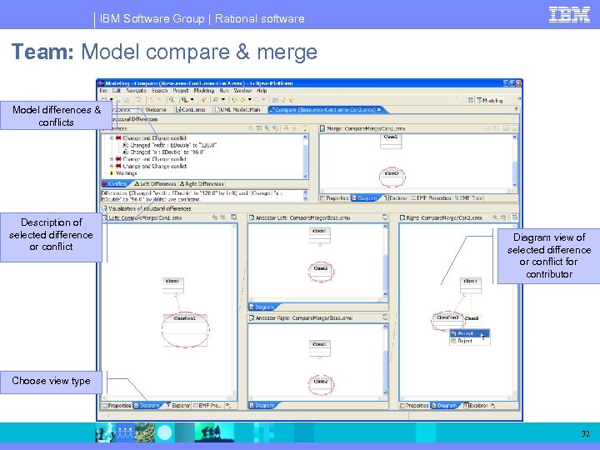Open EMF Tree tab in Merge pane

pos(468,198)
